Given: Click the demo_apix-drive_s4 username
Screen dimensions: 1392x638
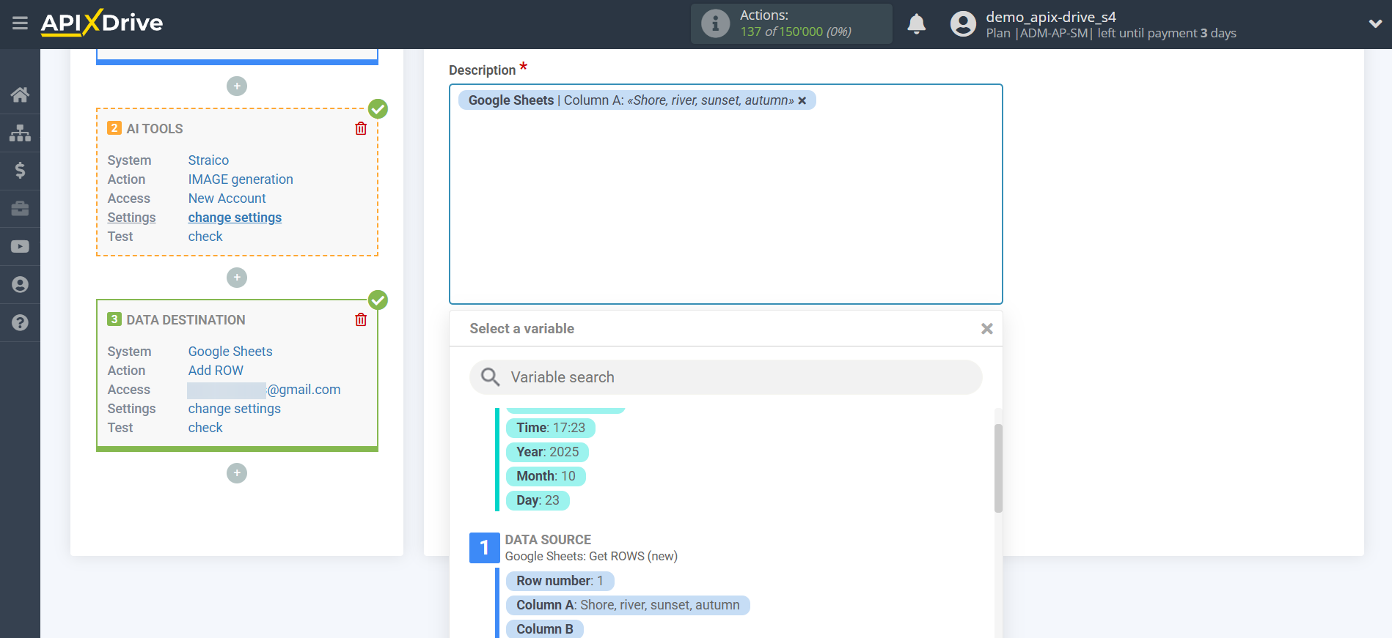Looking at the screenshot, I should [1050, 17].
